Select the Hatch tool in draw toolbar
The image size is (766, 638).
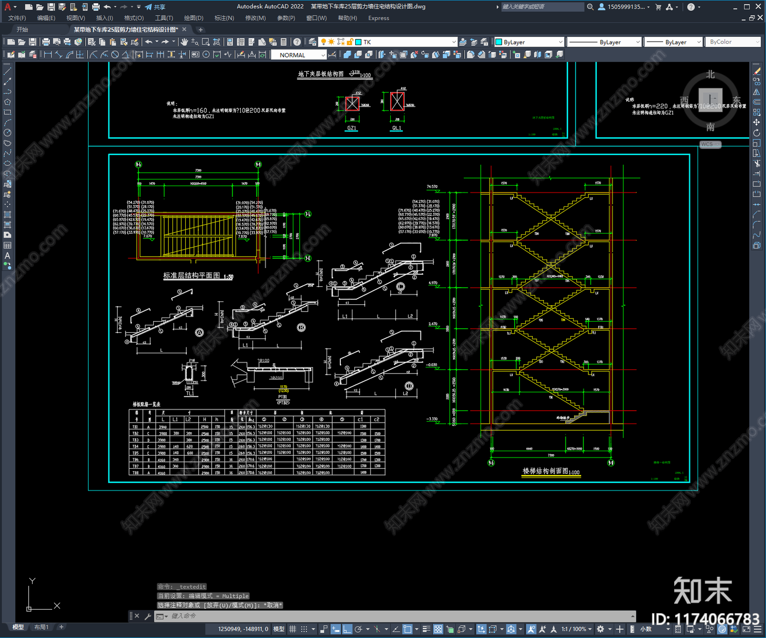click(7, 214)
